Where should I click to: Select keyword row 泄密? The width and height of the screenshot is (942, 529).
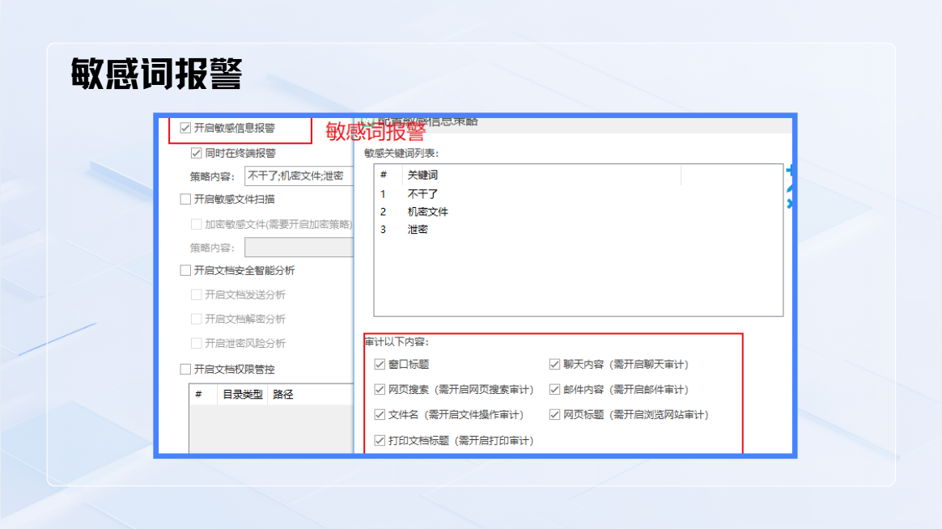578,230
